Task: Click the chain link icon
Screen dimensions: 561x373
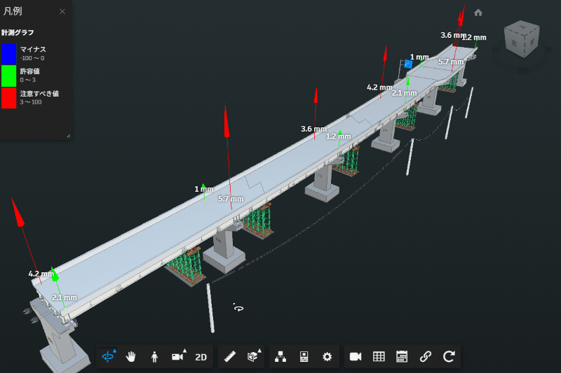Action: [x=425, y=356]
